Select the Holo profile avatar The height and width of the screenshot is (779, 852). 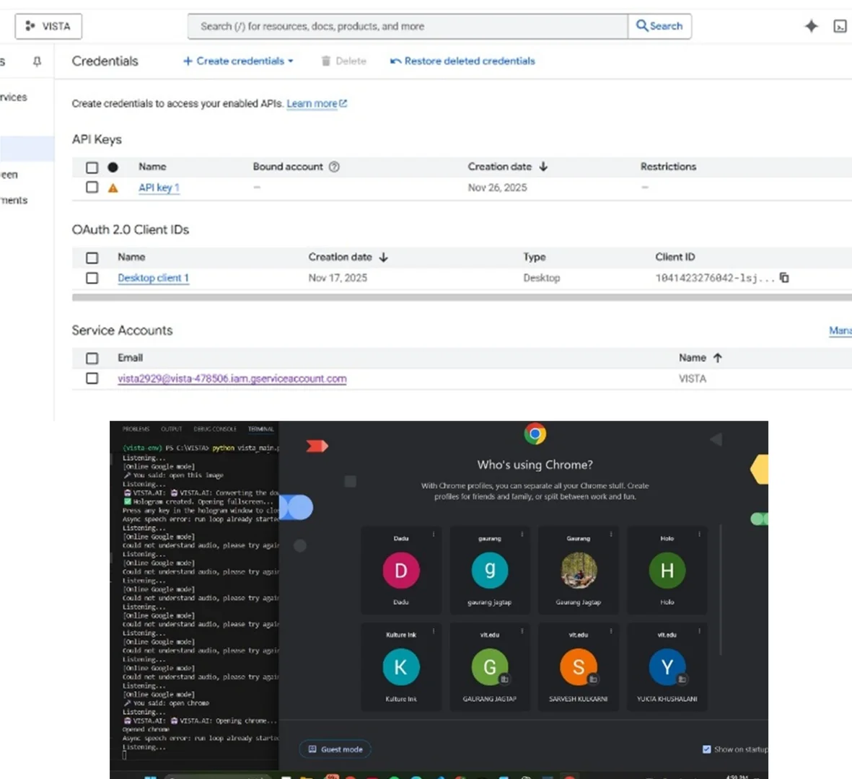(667, 570)
